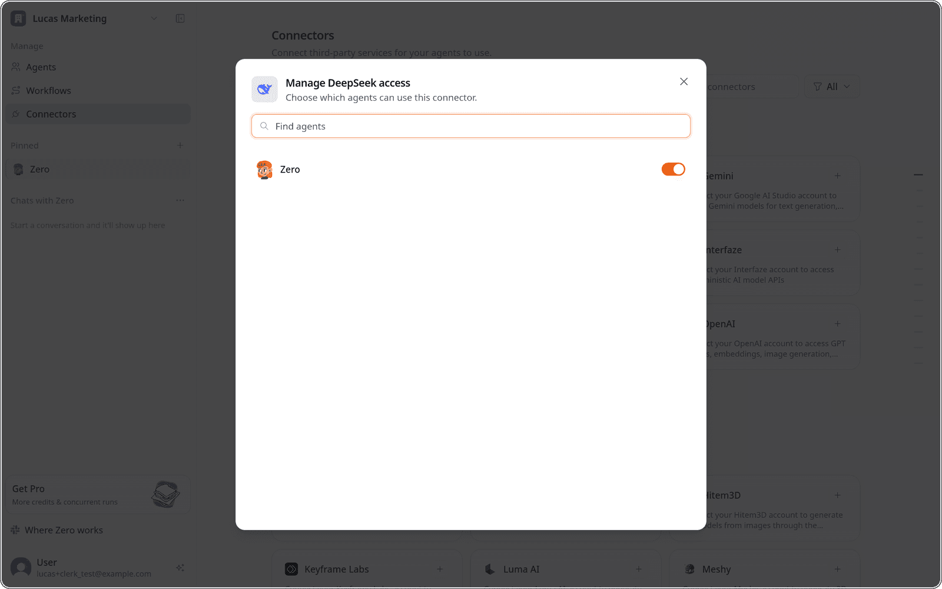Click the Keyframe Labs connector name

point(337,569)
